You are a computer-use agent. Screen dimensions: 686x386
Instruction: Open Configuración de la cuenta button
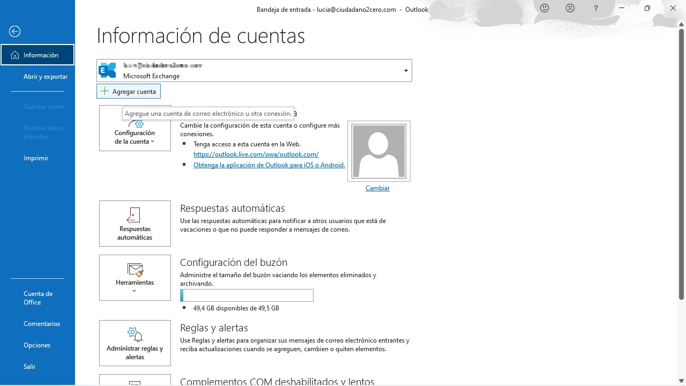(135, 128)
